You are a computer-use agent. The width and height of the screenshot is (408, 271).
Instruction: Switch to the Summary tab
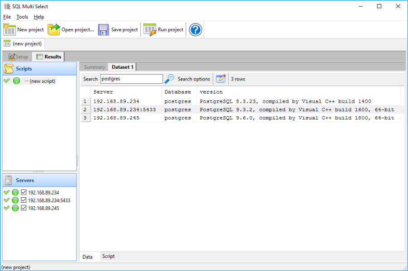(94, 67)
